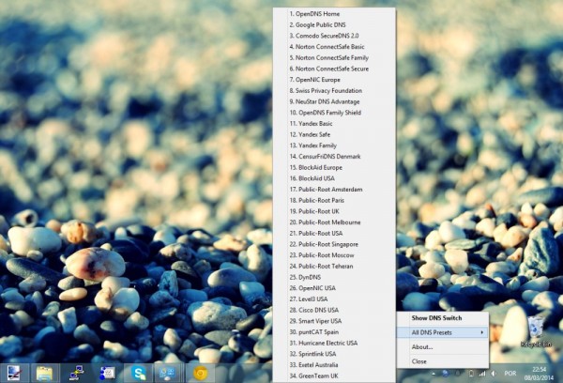Select 28. Cisco DNS USA

click(334, 310)
